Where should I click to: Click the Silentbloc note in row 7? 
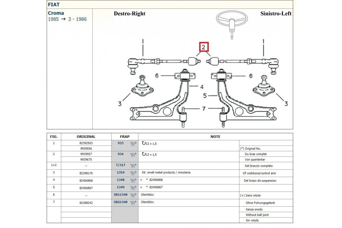click(x=147, y=202)
